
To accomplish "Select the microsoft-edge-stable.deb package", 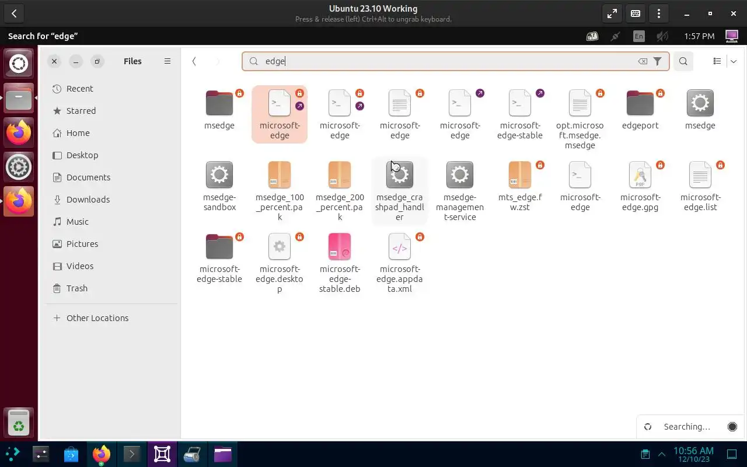I will click(340, 263).
